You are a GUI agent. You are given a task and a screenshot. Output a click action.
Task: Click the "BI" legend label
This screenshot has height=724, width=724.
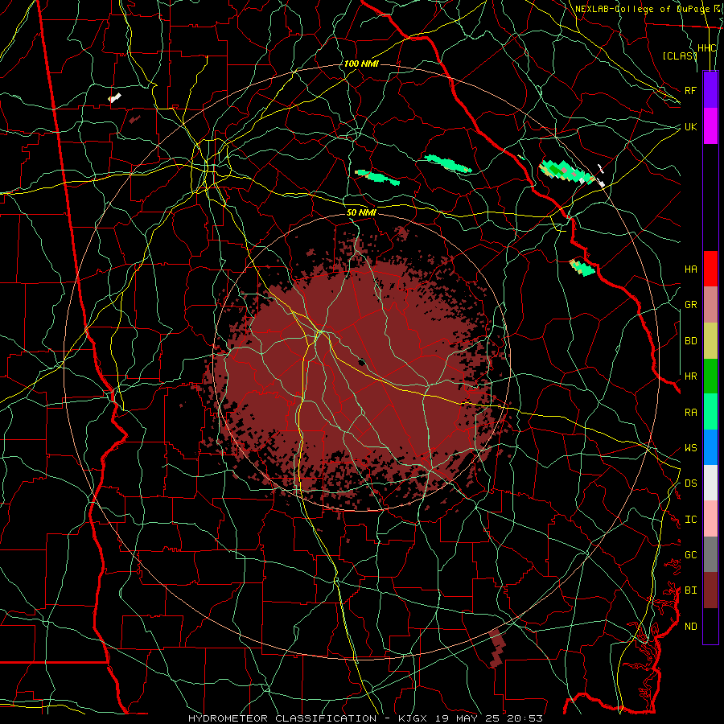point(690,590)
